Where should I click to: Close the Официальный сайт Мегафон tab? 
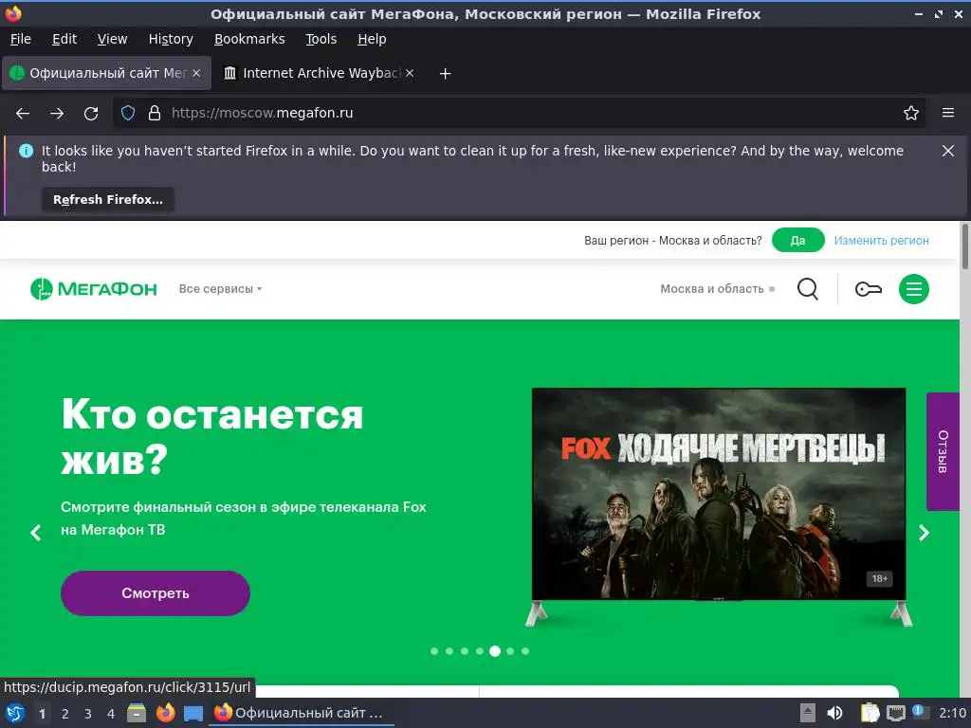196,73
